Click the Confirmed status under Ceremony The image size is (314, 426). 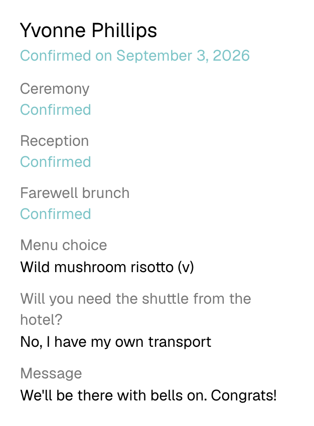coord(56,110)
